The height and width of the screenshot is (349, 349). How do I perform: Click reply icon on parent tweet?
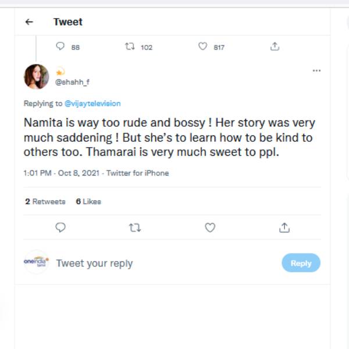click(x=60, y=47)
